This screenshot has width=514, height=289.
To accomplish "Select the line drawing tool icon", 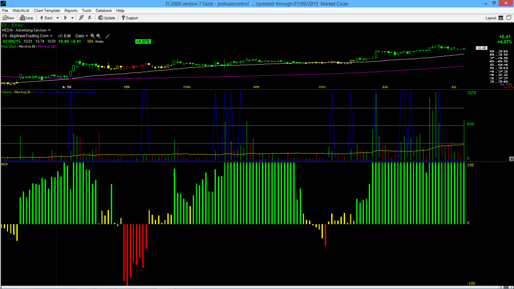I will click(107, 36).
